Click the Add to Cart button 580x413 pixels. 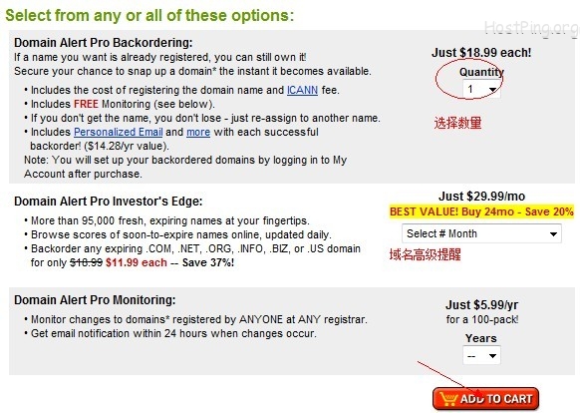[485, 399]
